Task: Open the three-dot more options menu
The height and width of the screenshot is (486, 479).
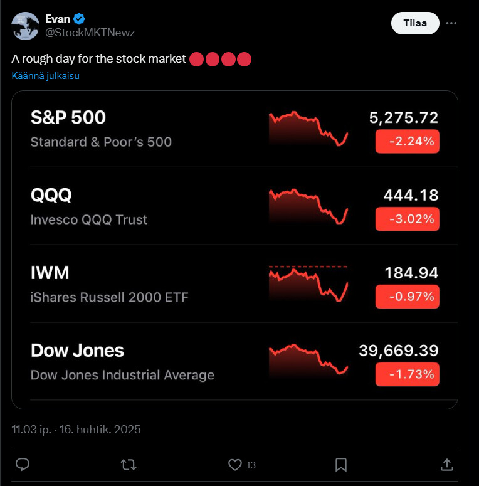Action: pyautogui.click(x=451, y=24)
